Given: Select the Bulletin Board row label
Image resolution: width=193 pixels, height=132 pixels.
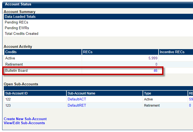Looking at the screenshot, I should [17, 71].
